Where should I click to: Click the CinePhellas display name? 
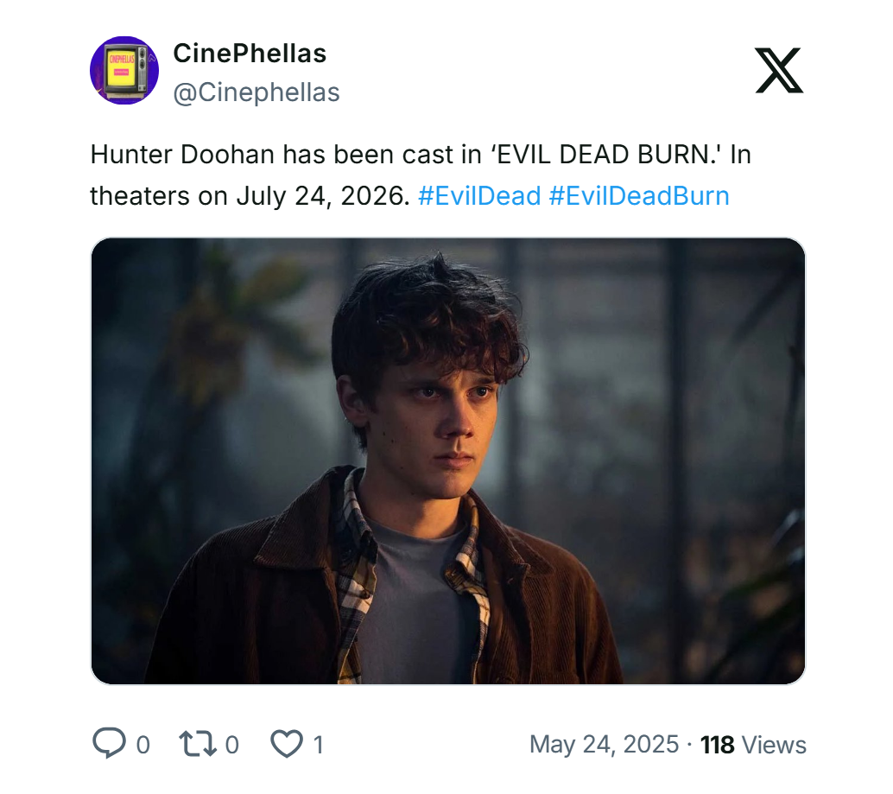point(250,53)
